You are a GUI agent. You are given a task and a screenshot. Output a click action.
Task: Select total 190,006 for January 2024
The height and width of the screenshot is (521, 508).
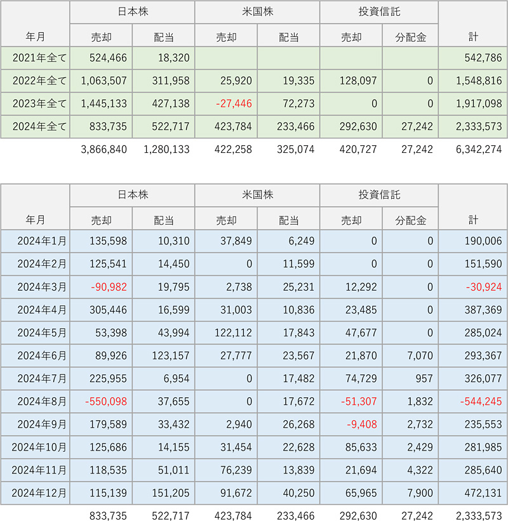coord(483,241)
